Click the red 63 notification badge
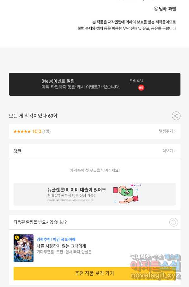This screenshot has height=287, width=189. (141, 88)
